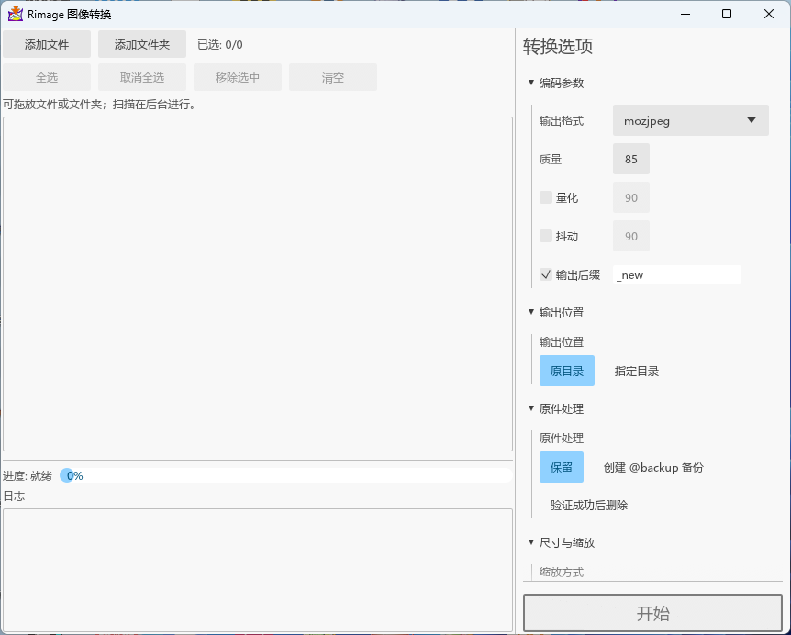
Task: Click the 可拖放文件或文件夹 hint text
Action: click(x=99, y=105)
